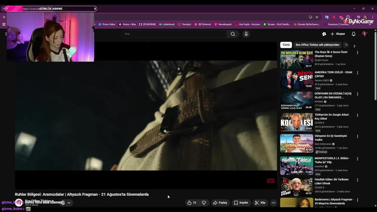The image size is (377, 212).
Task: Open the YouTube account avatar menu
Action: [365, 34]
